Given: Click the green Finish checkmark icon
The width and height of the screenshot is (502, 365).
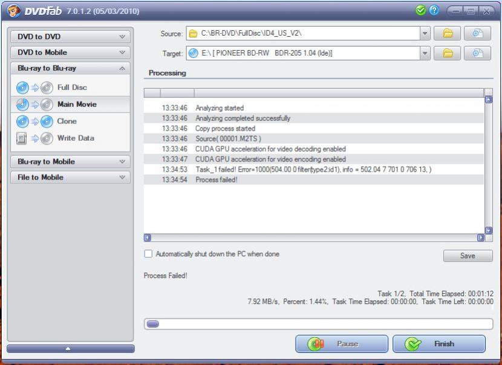Looking at the screenshot, I should point(413,344).
